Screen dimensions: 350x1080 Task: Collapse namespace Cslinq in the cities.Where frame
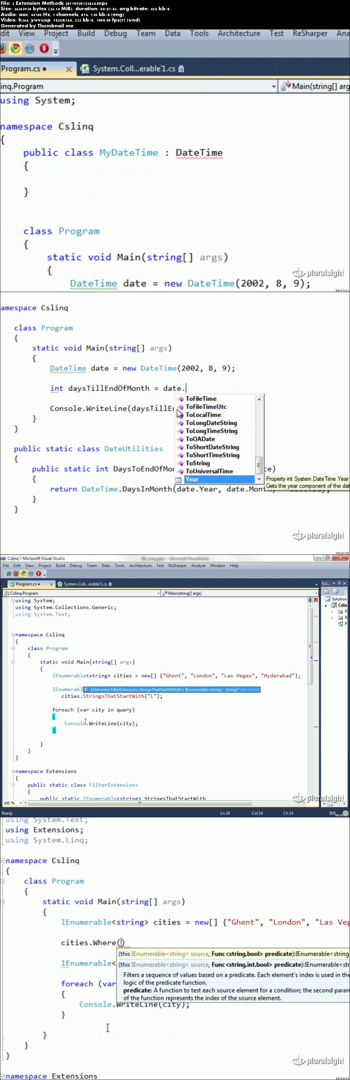[2, 861]
